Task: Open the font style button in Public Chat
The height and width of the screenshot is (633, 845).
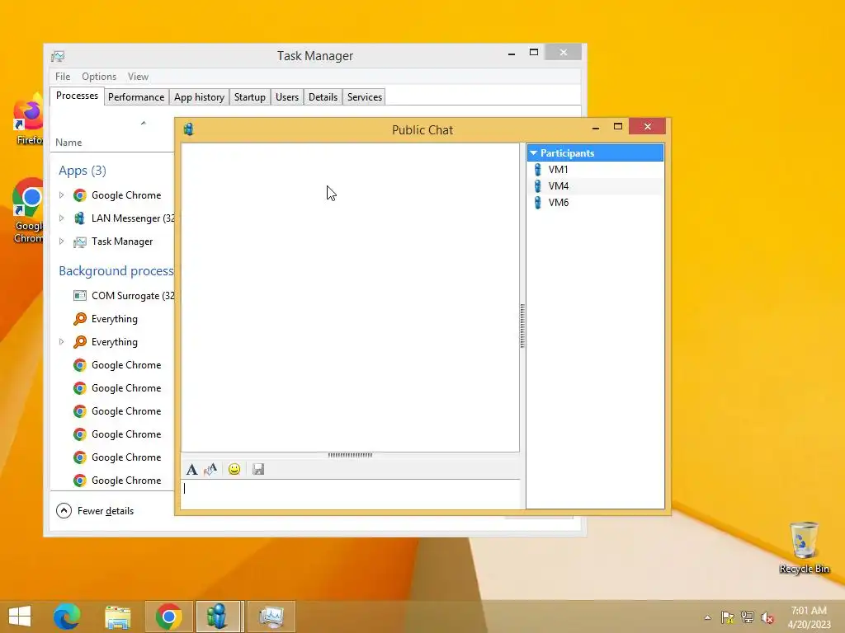Action: [x=191, y=469]
